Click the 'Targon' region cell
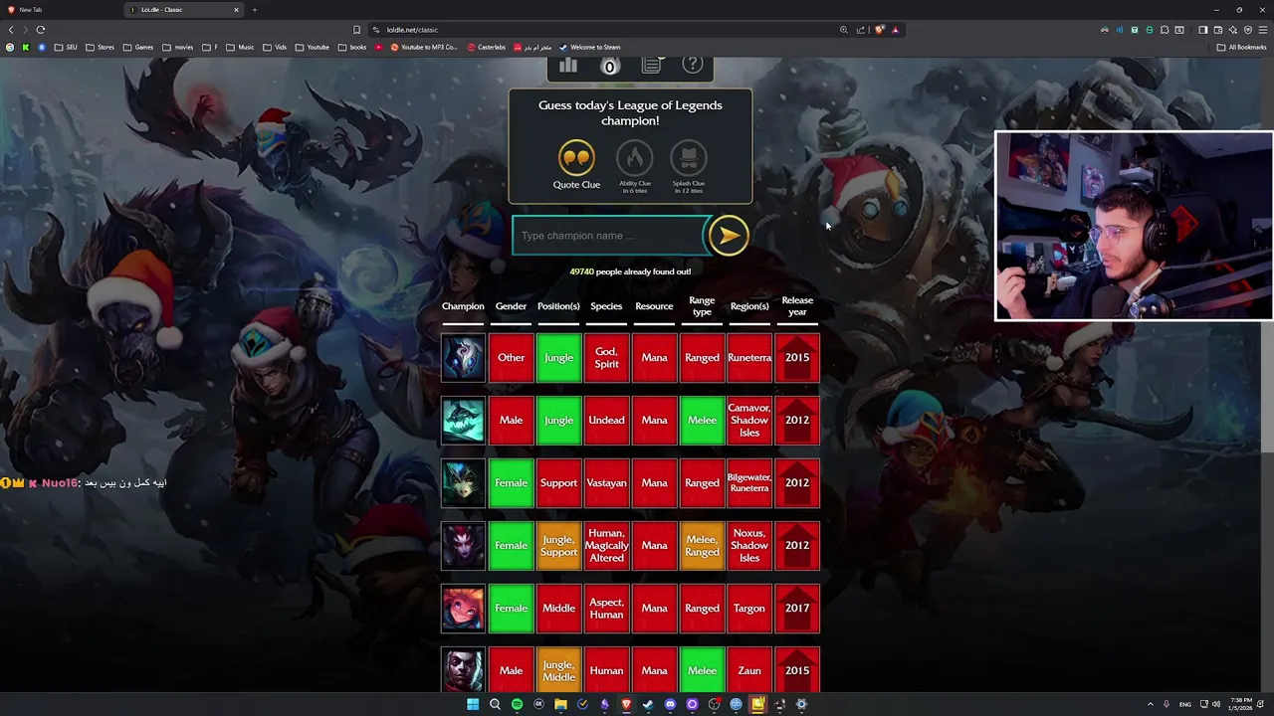The width and height of the screenshot is (1274, 716). [749, 609]
